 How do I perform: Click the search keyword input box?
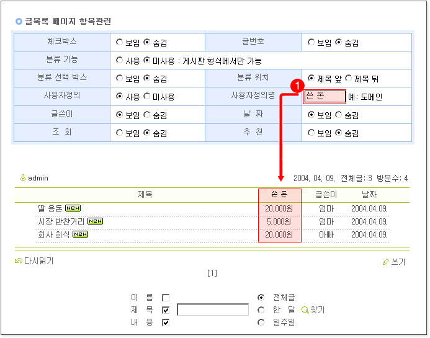pyautogui.click(x=212, y=310)
